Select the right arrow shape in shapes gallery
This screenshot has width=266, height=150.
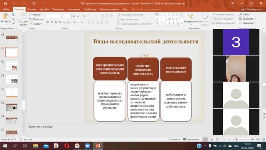tap(170, 19)
